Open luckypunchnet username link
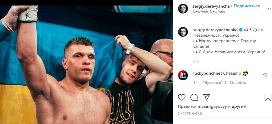Image resolution: width=272 pixels, height=124 pixels. point(208,73)
